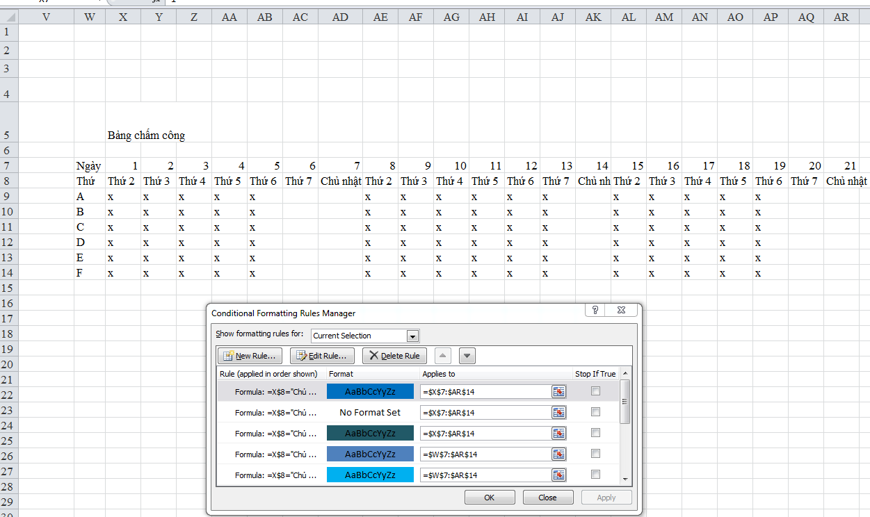The image size is (870, 517).
Task: Check Stop If True for last visible rule
Action: click(x=595, y=475)
